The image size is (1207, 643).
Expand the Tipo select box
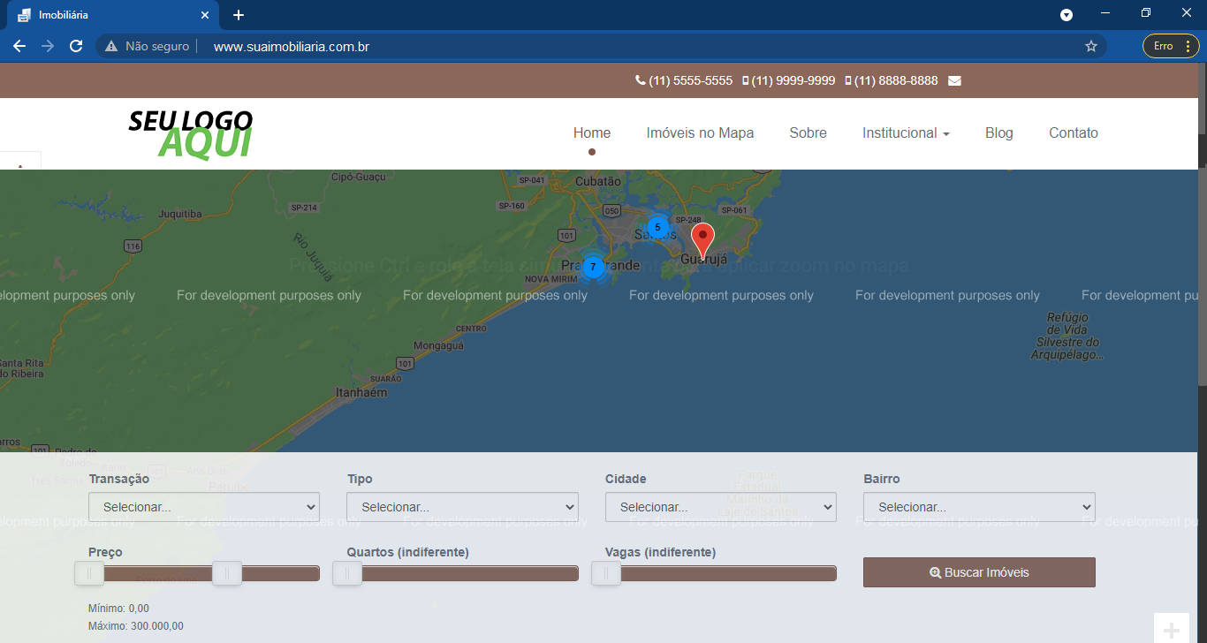462,507
